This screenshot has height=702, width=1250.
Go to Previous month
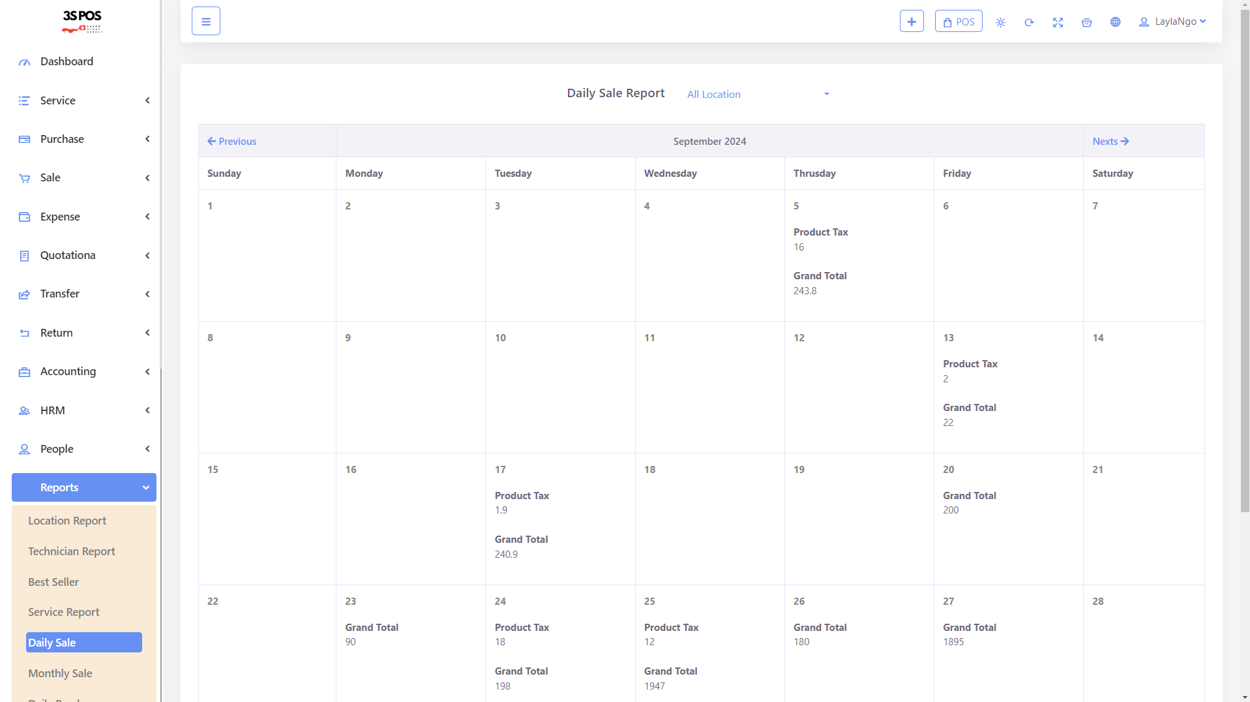[x=231, y=142]
